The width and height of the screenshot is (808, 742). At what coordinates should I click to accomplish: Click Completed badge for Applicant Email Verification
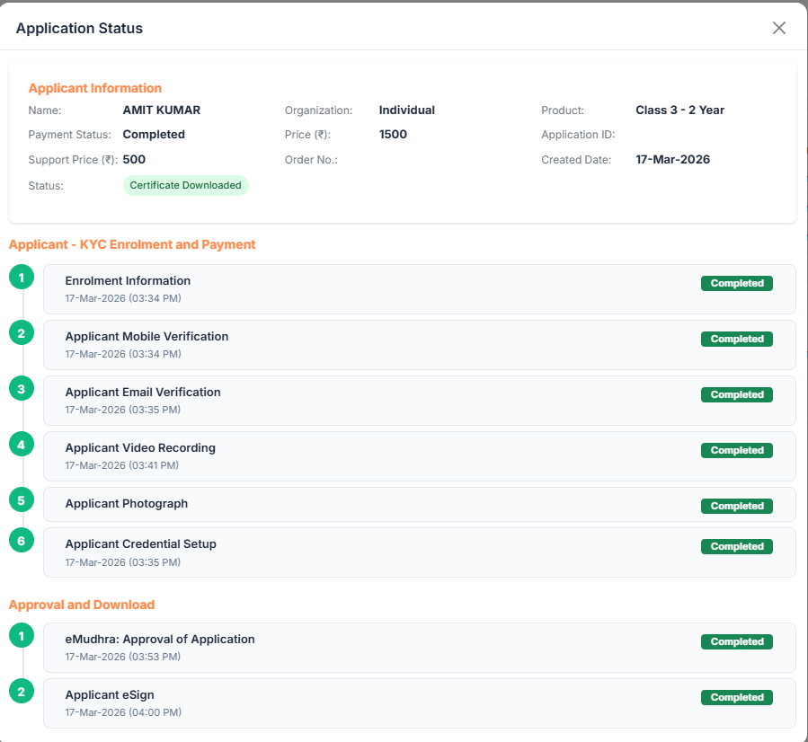[x=736, y=395]
